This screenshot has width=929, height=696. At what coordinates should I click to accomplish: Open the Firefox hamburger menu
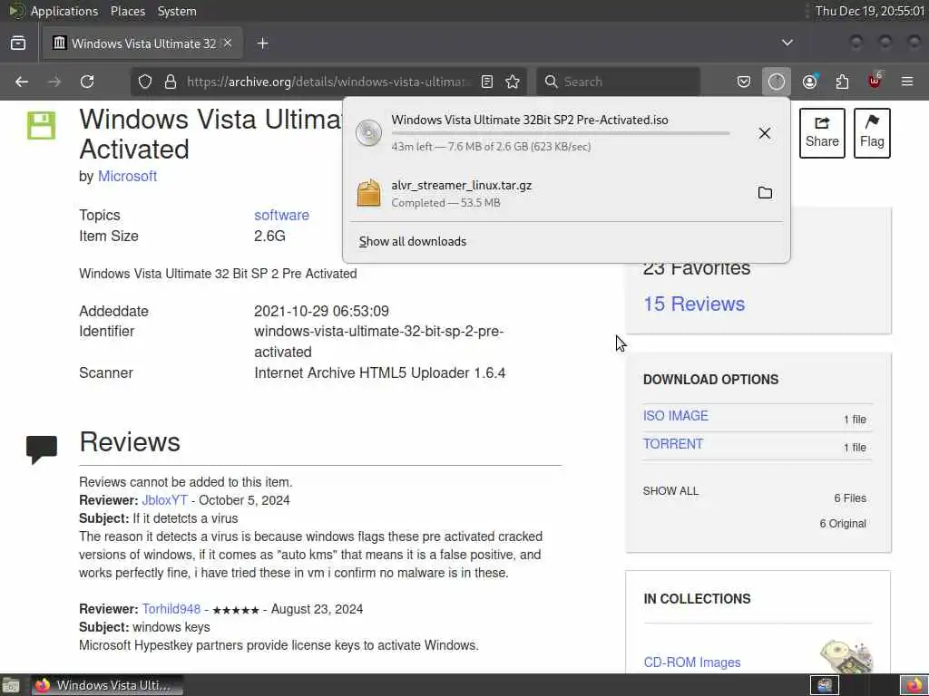point(907,82)
